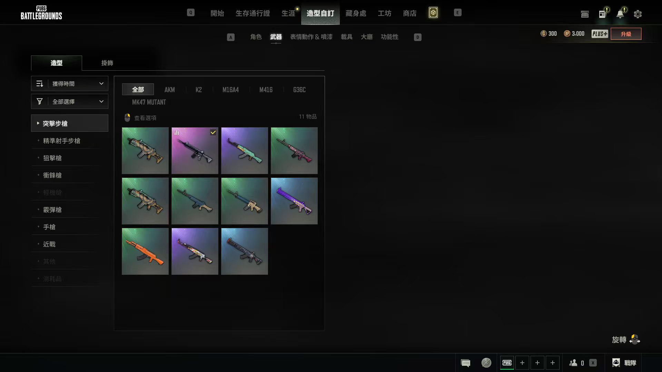
Task: Open the news bulletin icon
Action: pyautogui.click(x=602, y=14)
